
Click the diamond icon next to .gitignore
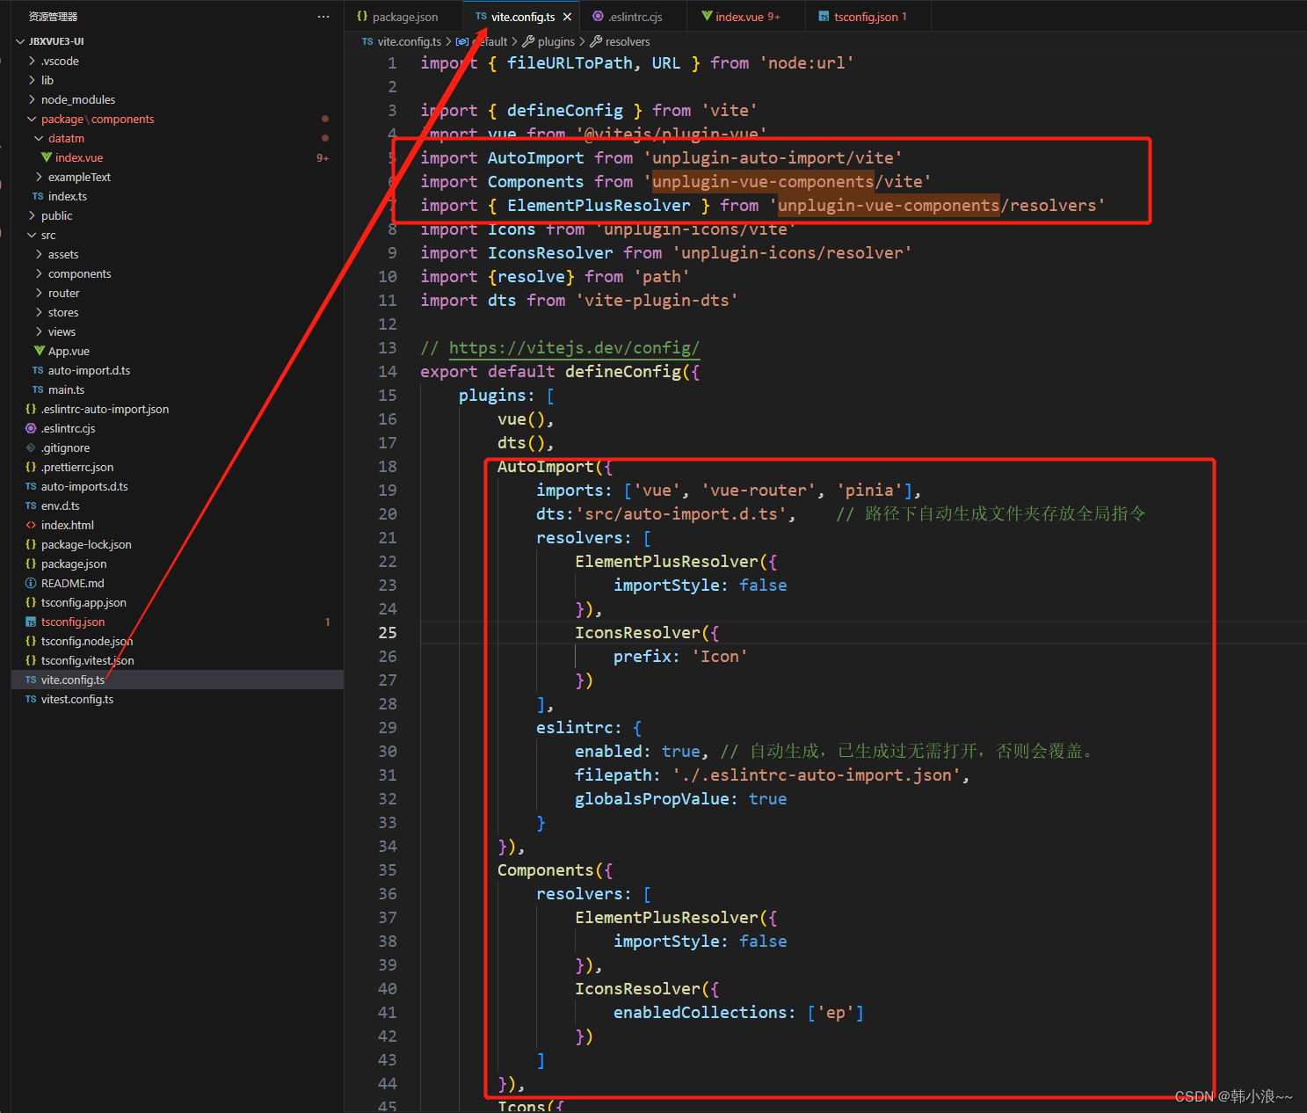coord(31,447)
